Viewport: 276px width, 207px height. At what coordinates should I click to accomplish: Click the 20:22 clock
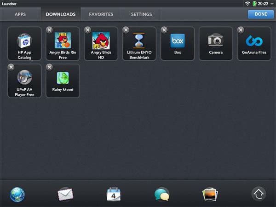263,4
